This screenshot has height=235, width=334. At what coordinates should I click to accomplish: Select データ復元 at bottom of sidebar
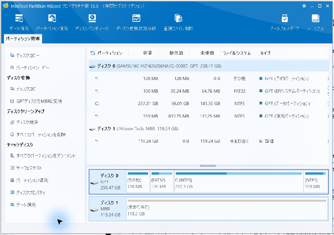pyautogui.click(x=23, y=205)
